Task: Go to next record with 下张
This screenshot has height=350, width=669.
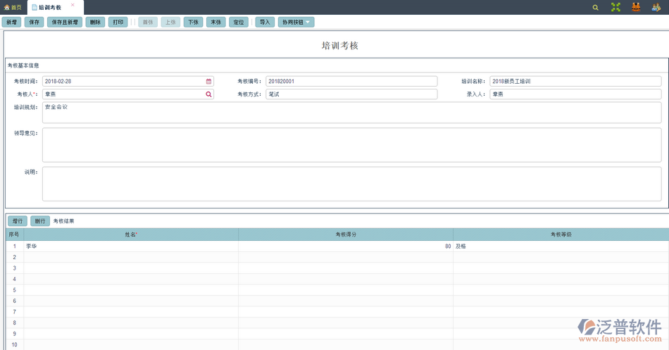Action: pos(193,23)
